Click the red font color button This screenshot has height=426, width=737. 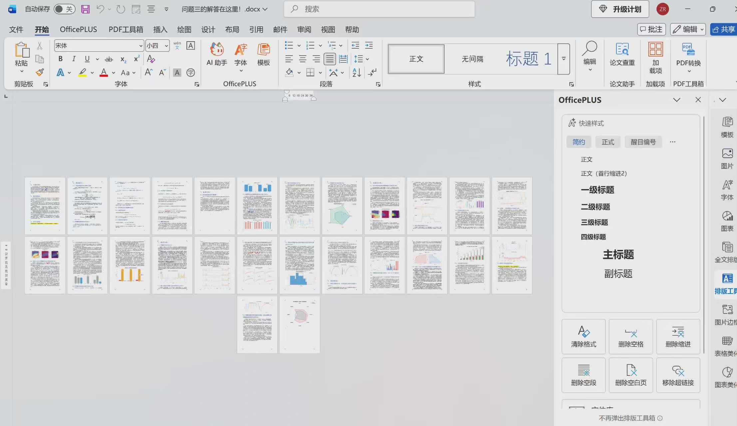104,72
